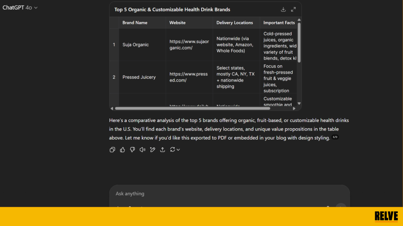Image resolution: width=403 pixels, height=226 pixels.
Task: Open the sujaorganic.com website cell
Action: [x=189, y=45]
